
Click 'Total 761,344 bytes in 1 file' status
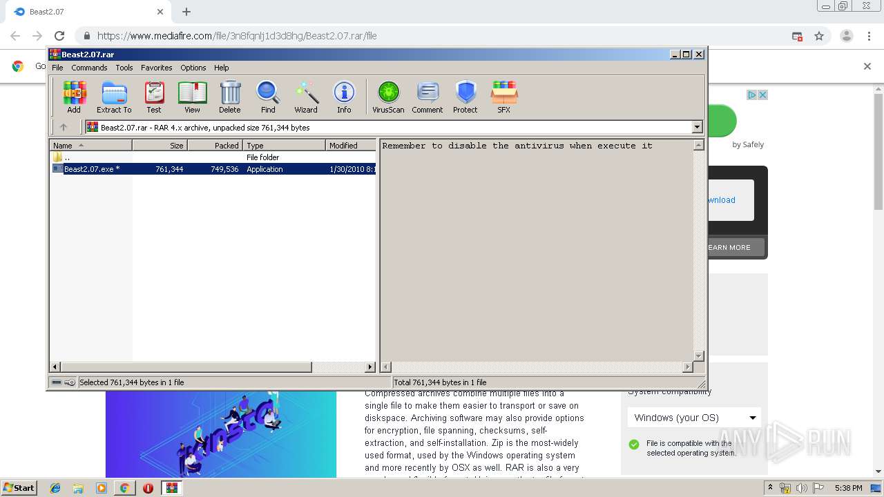[x=440, y=382]
